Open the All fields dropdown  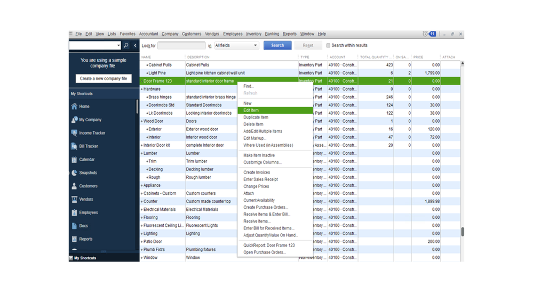click(x=236, y=45)
